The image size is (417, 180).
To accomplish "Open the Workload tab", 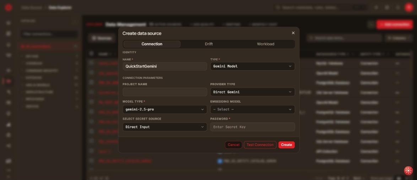I will (265, 44).
